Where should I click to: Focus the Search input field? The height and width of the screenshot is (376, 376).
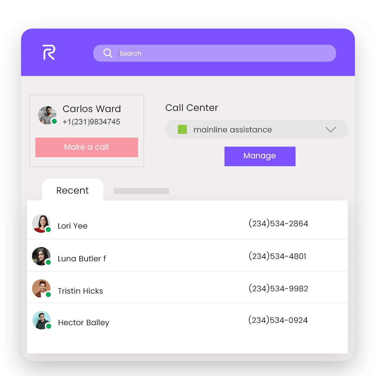click(215, 53)
